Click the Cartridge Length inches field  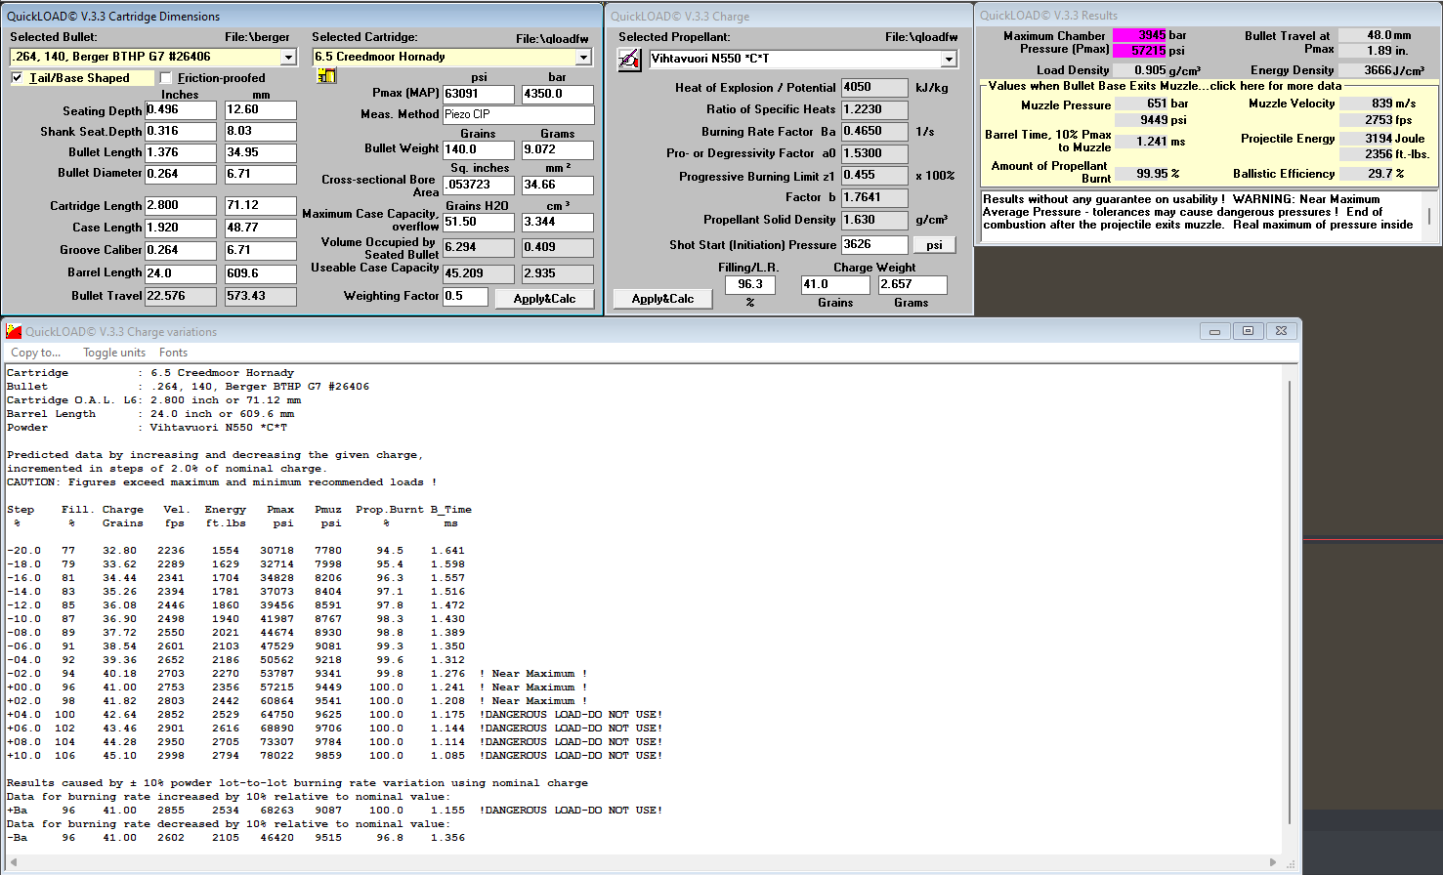point(181,206)
